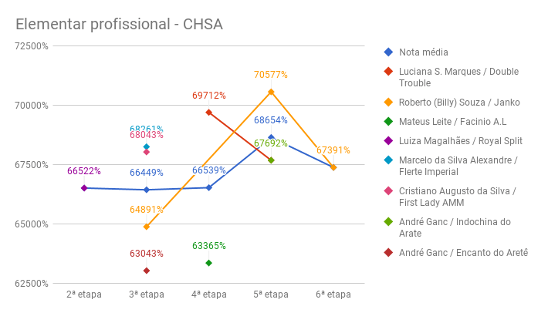
Task: Click the purple Luiza Magalhães legend diamond
Action: [x=387, y=141]
